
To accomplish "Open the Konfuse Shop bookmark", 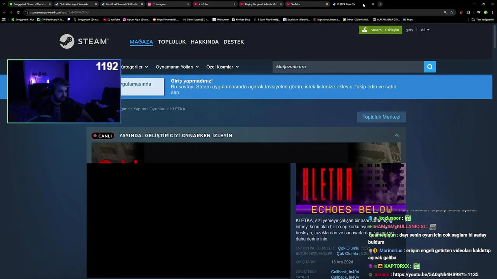I will click(x=241, y=19).
